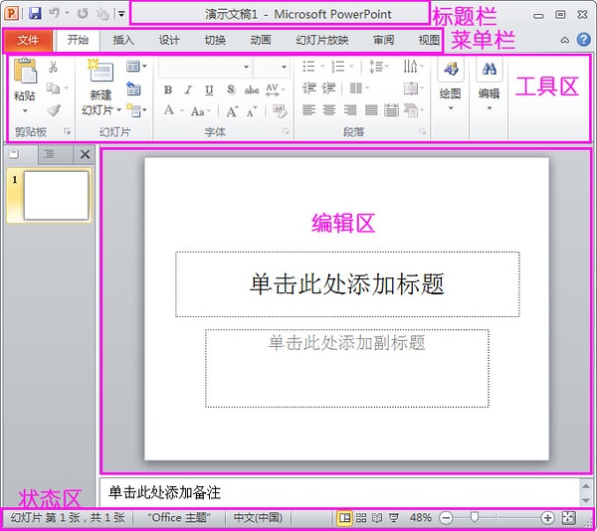Click the New Slide icon

(x=100, y=71)
